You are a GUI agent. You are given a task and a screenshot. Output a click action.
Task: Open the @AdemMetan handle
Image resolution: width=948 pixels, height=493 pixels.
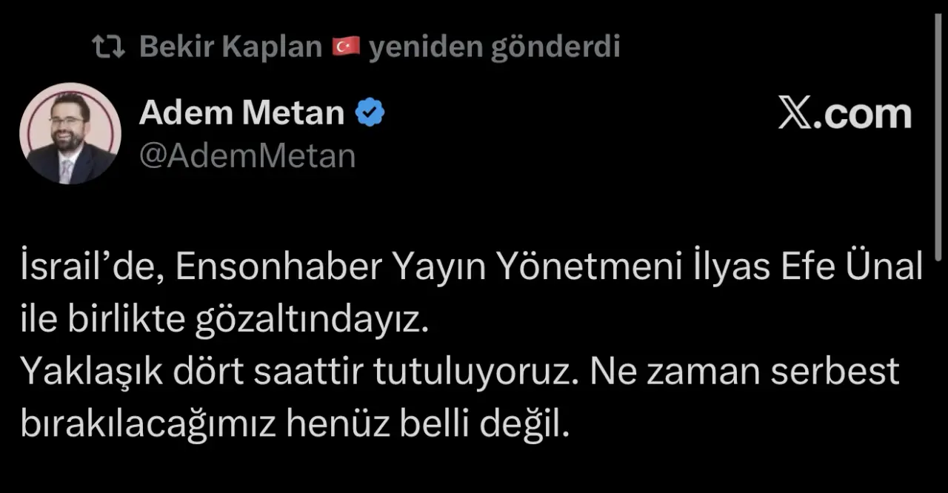pos(247,156)
